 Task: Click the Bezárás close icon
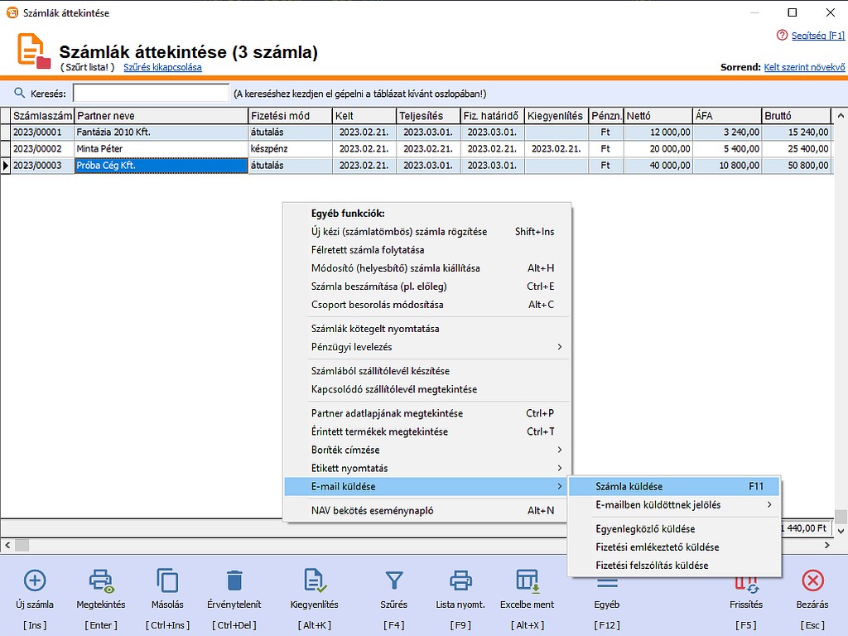812,581
